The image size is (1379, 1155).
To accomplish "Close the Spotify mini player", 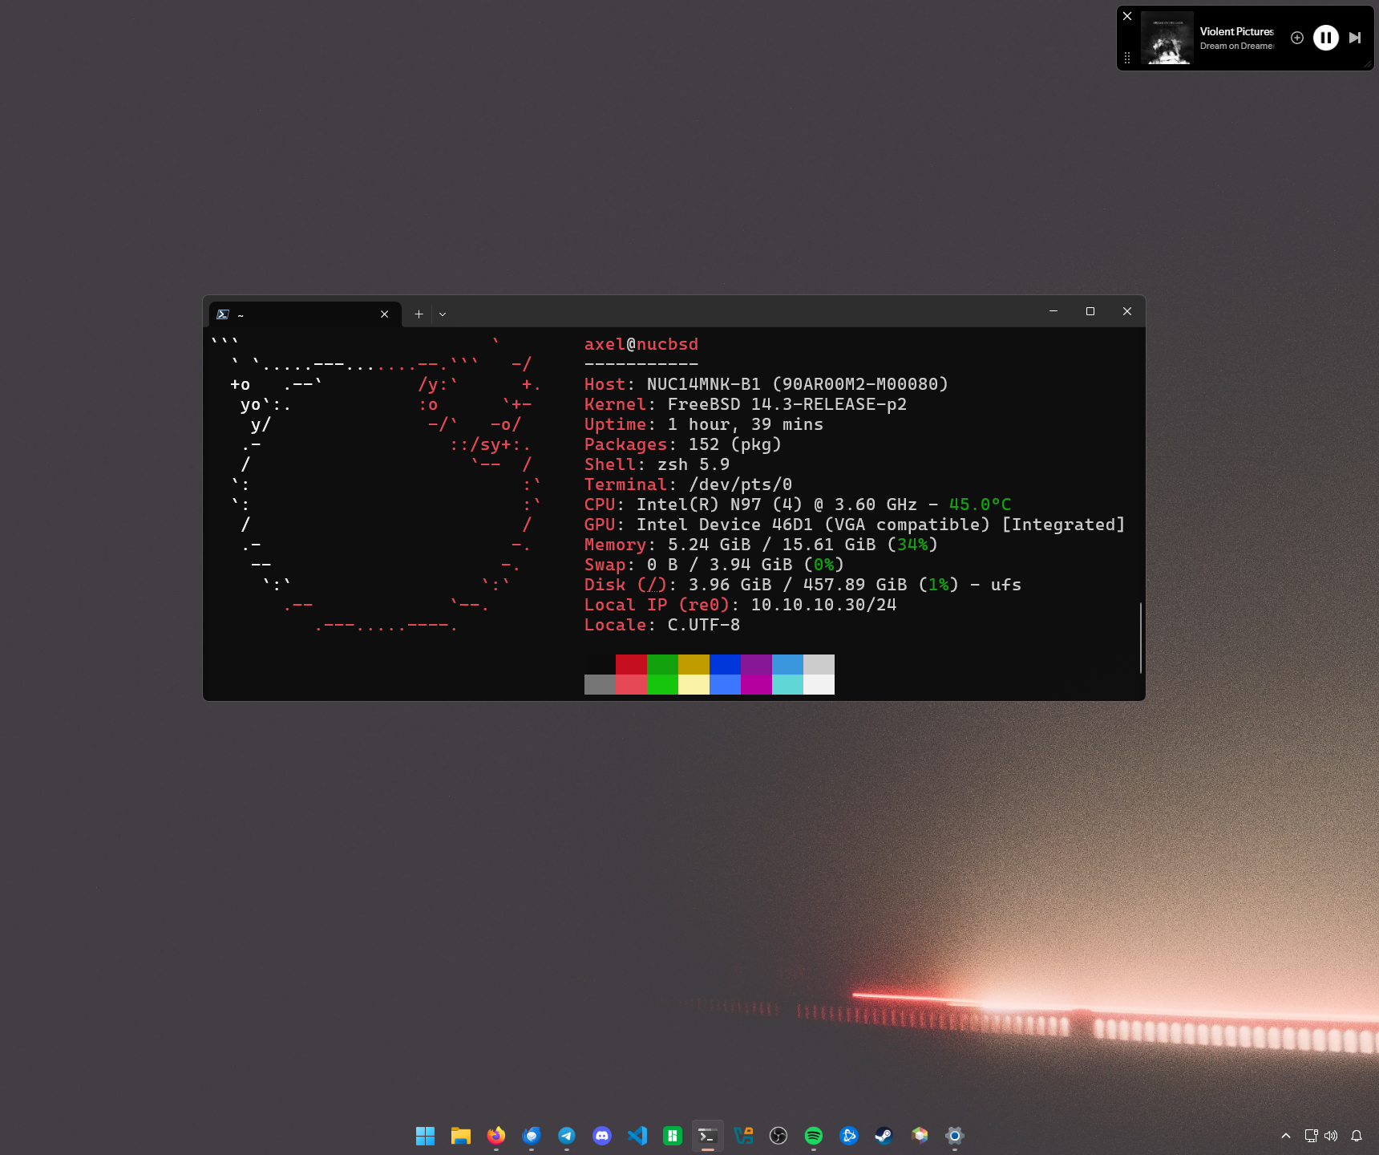I will pyautogui.click(x=1127, y=16).
